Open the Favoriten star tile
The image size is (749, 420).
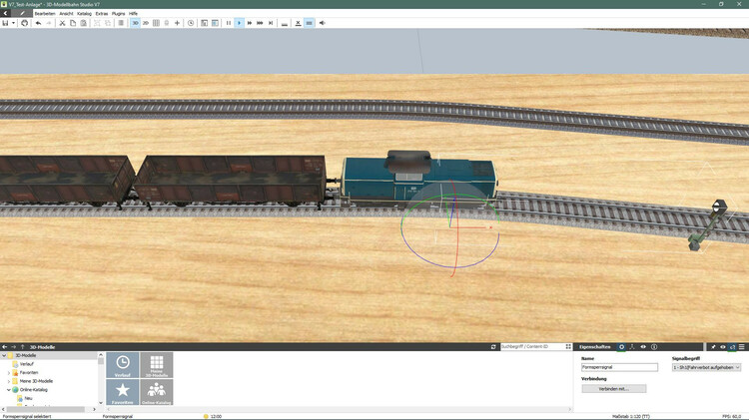[123, 392]
